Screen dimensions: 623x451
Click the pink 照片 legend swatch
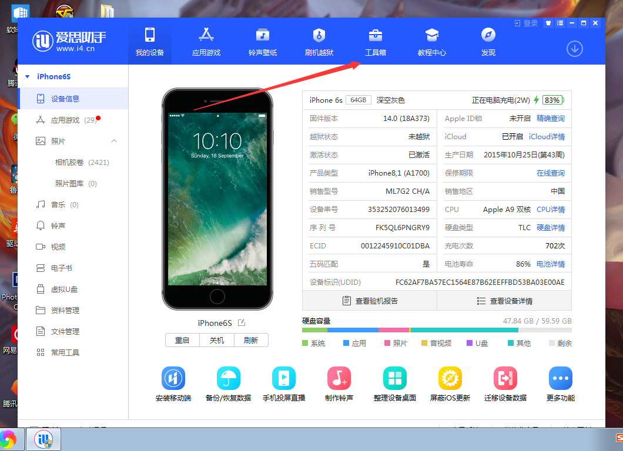coord(387,343)
